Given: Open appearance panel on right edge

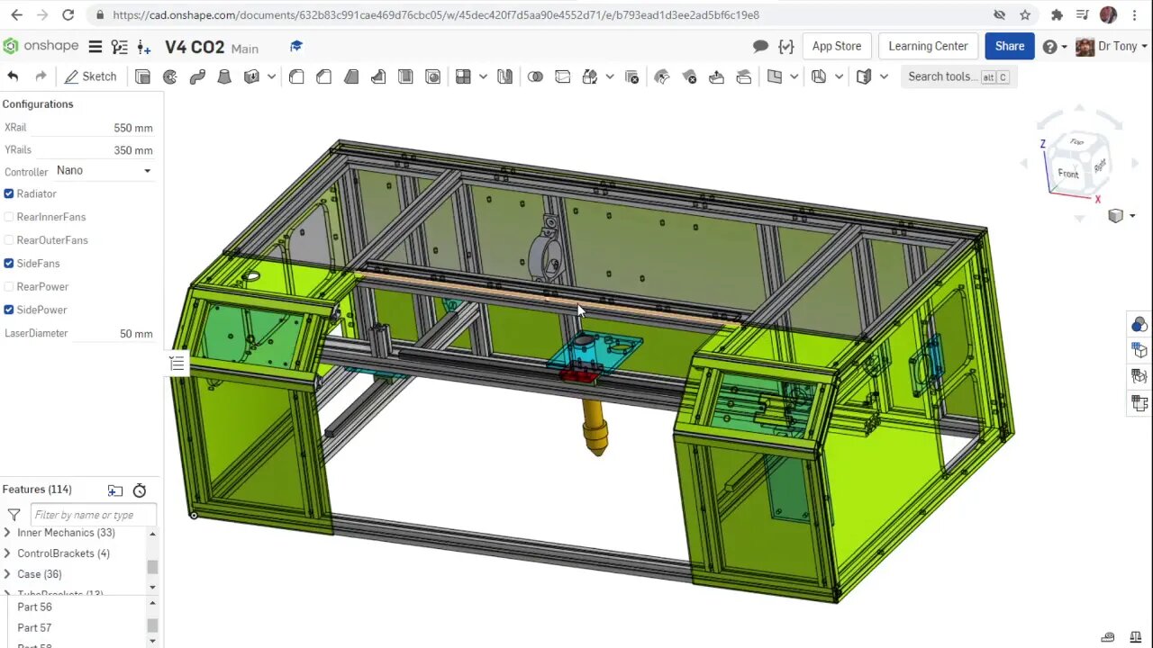Looking at the screenshot, I should click(1139, 325).
